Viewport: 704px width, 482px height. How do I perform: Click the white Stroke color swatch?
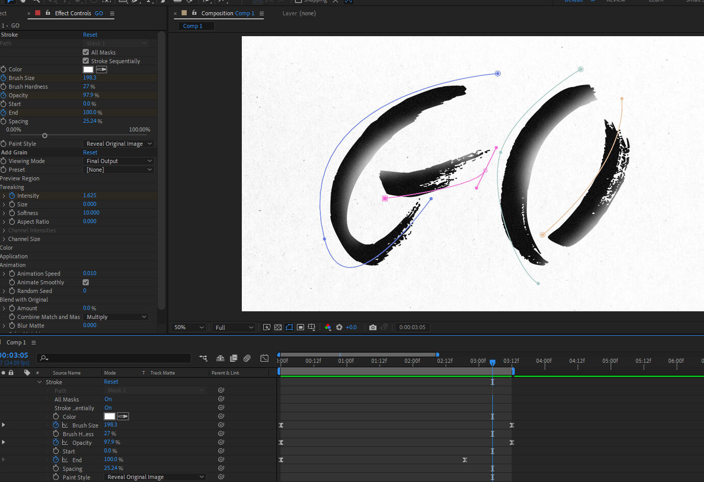88,69
